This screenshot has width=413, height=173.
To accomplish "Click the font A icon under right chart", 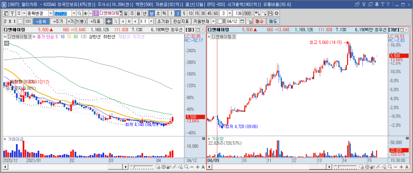I will tap(407, 167).
